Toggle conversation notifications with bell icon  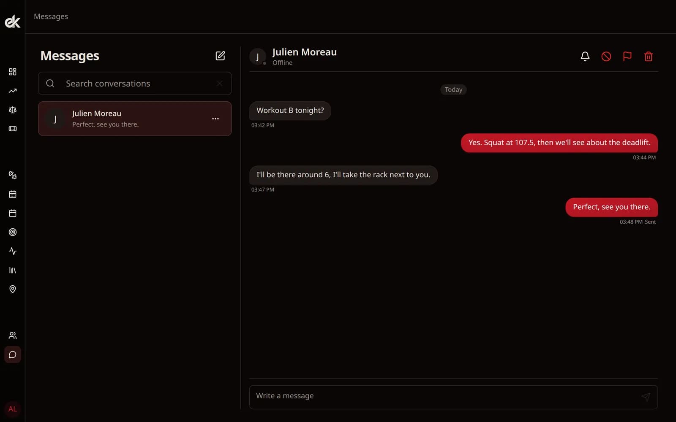coord(585,56)
